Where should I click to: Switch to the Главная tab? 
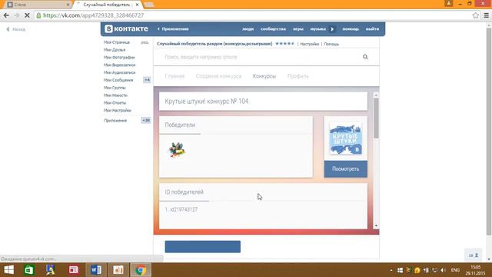(175, 76)
